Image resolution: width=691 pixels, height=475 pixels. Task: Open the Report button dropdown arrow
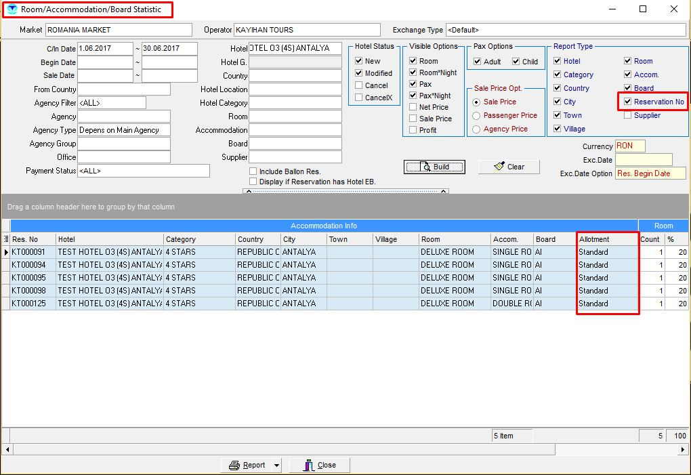[276, 466]
